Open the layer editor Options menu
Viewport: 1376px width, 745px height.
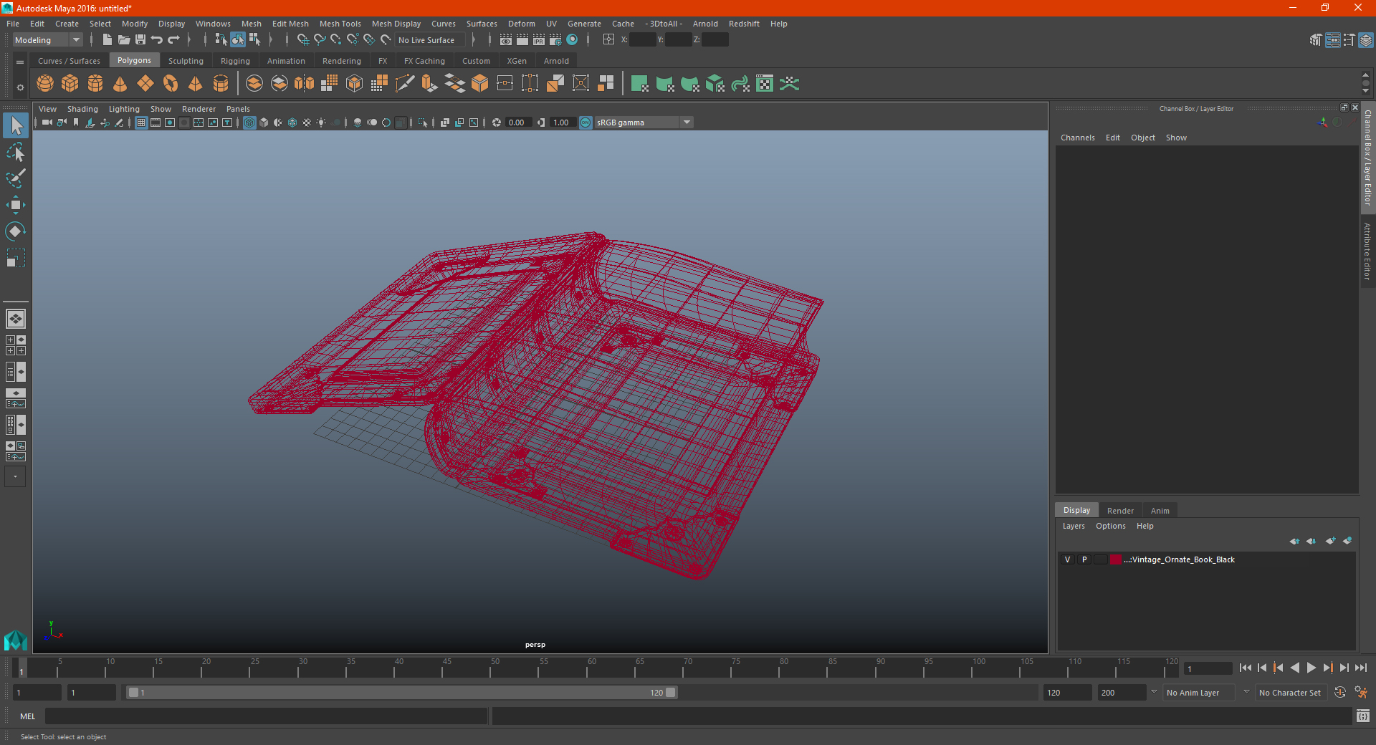(x=1111, y=526)
